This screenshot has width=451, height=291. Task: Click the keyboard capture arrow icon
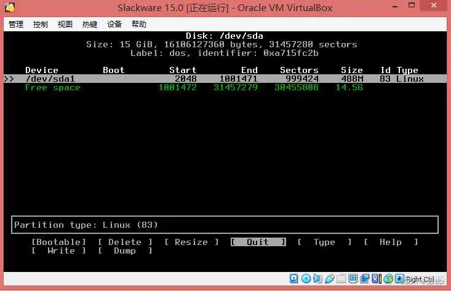399,278
